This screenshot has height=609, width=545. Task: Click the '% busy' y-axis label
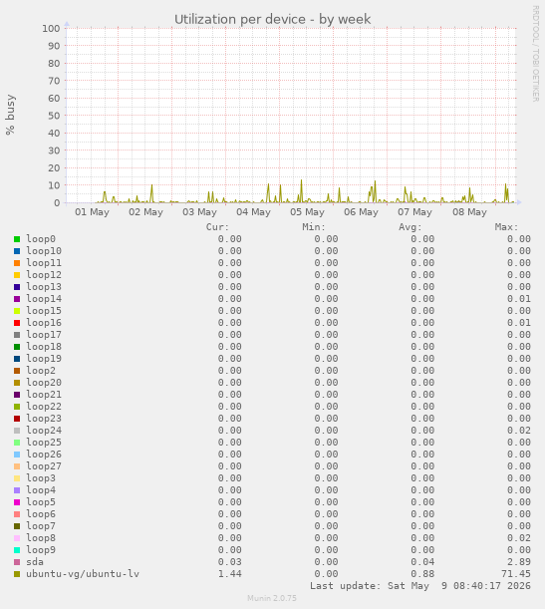point(10,115)
